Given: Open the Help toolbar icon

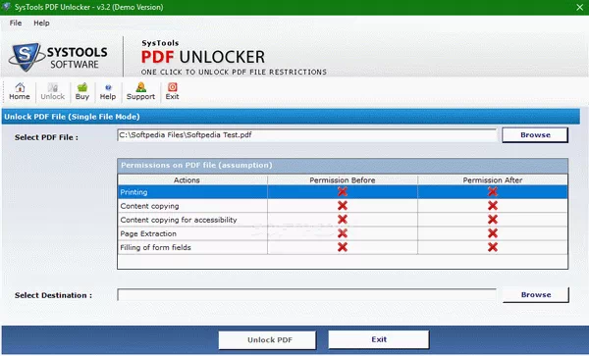Looking at the screenshot, I should [x=108, y=91].
